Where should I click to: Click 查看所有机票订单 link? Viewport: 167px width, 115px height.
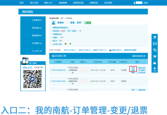pyautogui.click(x=139, y=56)
